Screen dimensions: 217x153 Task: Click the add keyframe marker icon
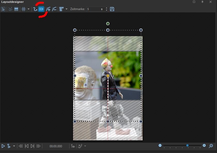48,9
